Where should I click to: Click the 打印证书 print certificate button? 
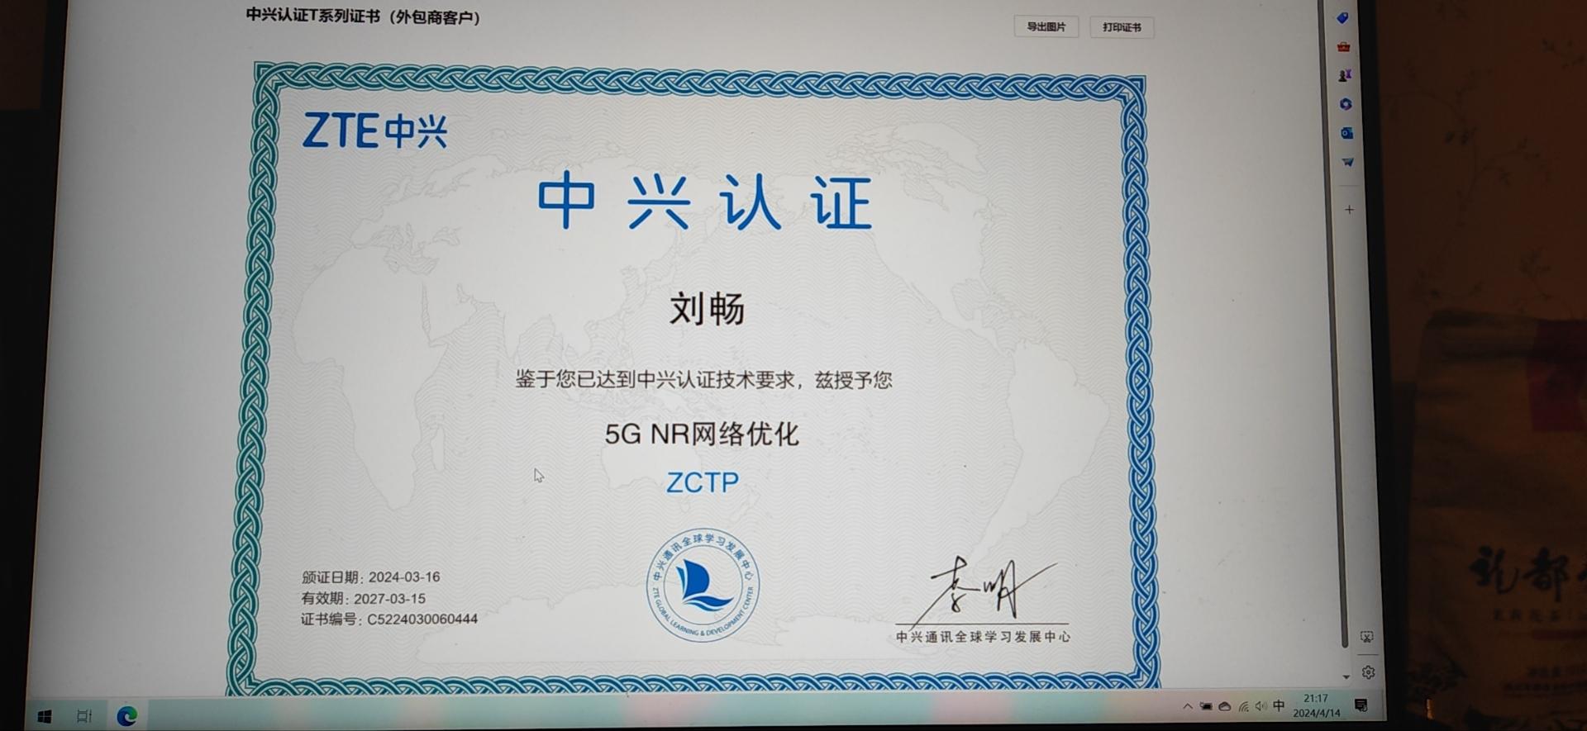pyautogui.click(x=1122, y=27)
